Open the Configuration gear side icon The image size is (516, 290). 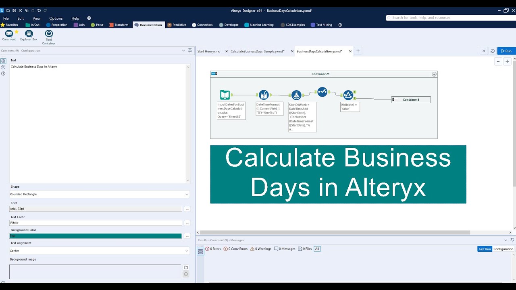3,61
